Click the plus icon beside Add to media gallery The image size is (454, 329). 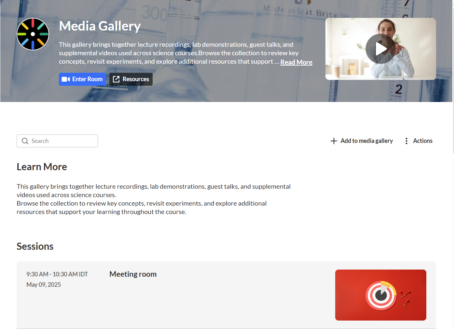click(x=334, y=141)
